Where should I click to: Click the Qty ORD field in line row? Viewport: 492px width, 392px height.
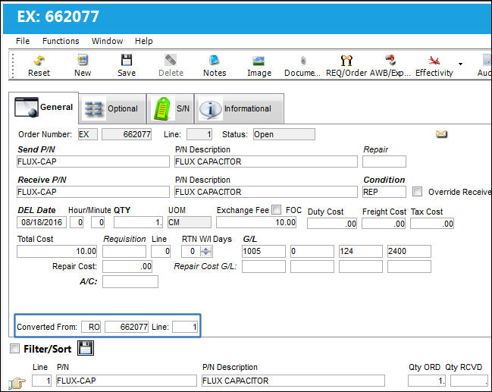(x=426, y=381)
